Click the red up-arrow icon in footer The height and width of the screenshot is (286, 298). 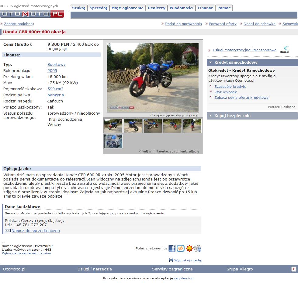pyautogui.click(x=294, y=269)
